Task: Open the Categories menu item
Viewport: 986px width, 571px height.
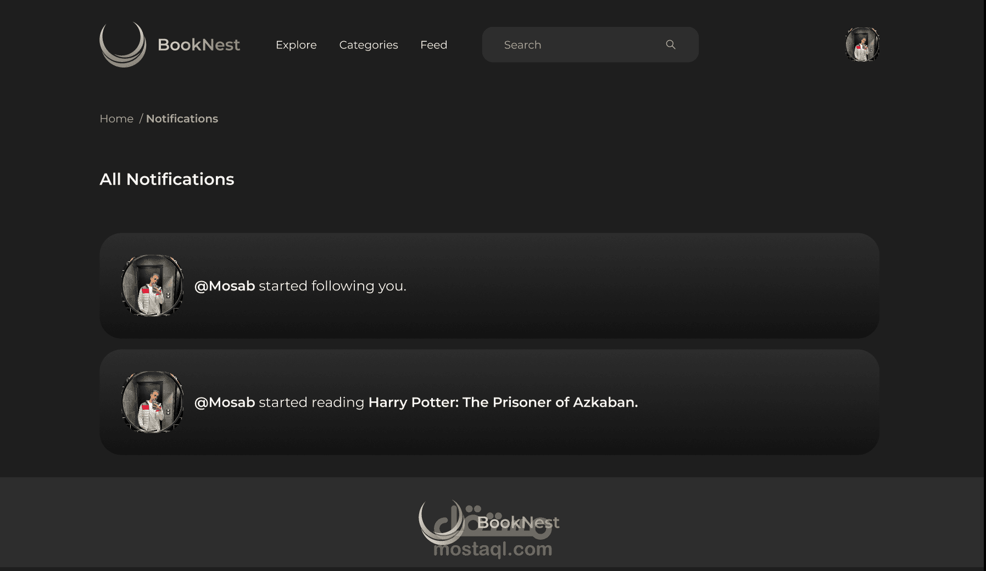Action: tap(369, 45)
